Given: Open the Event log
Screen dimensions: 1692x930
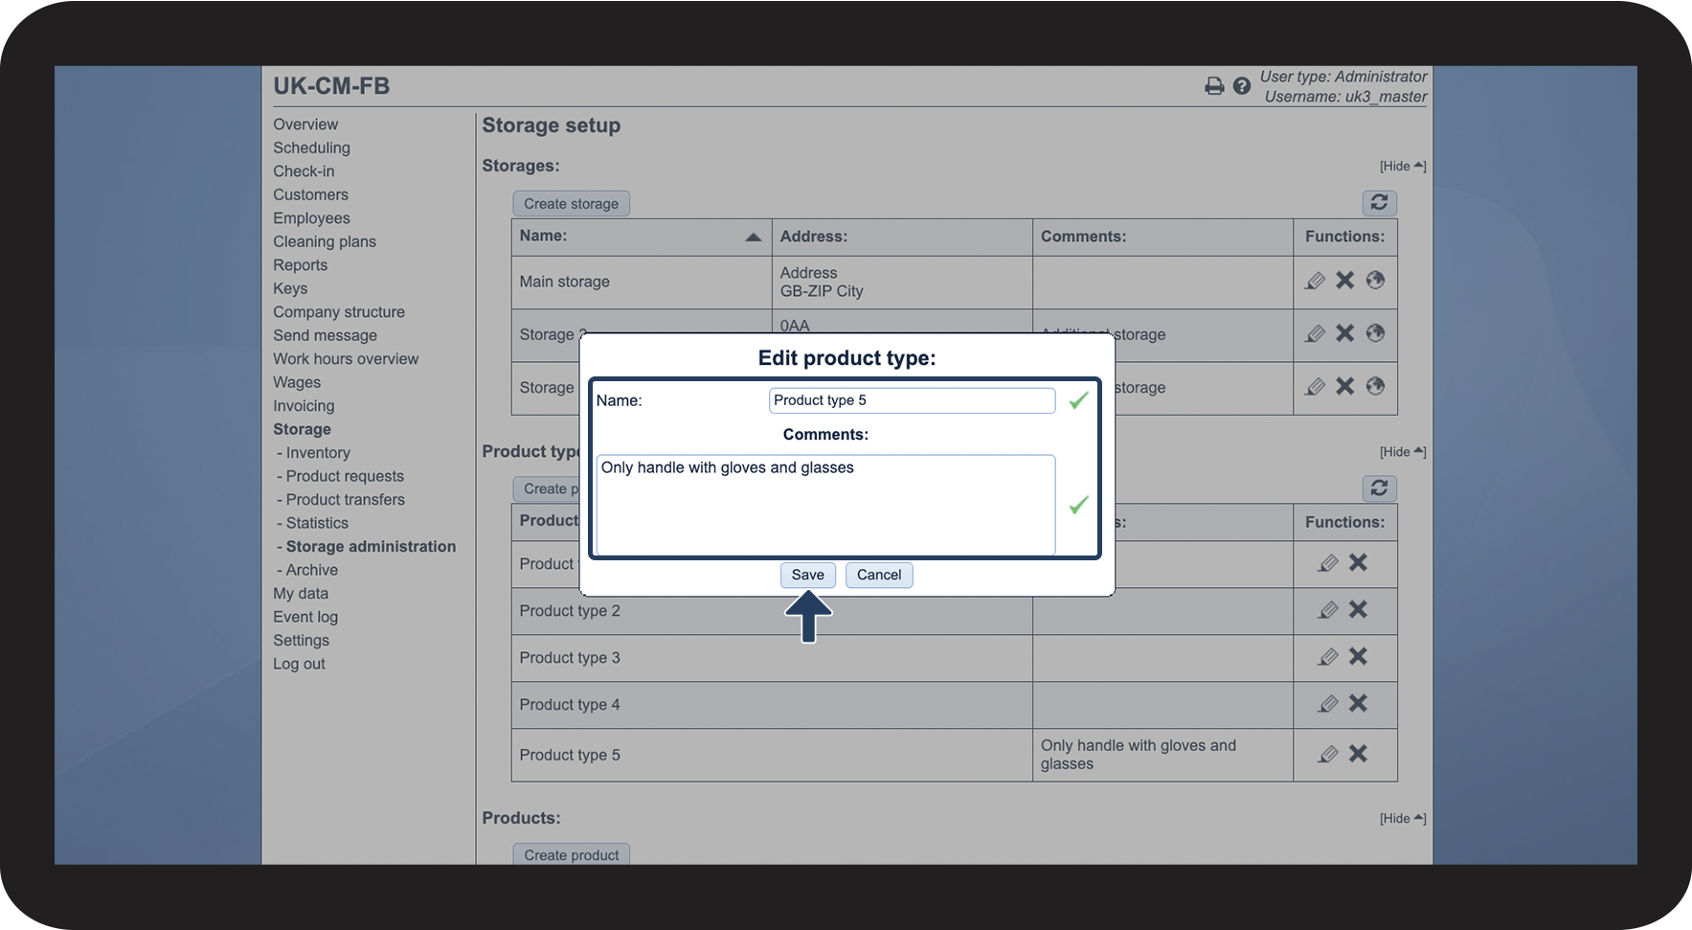Looking at the screenshot, I should (305, 617).
